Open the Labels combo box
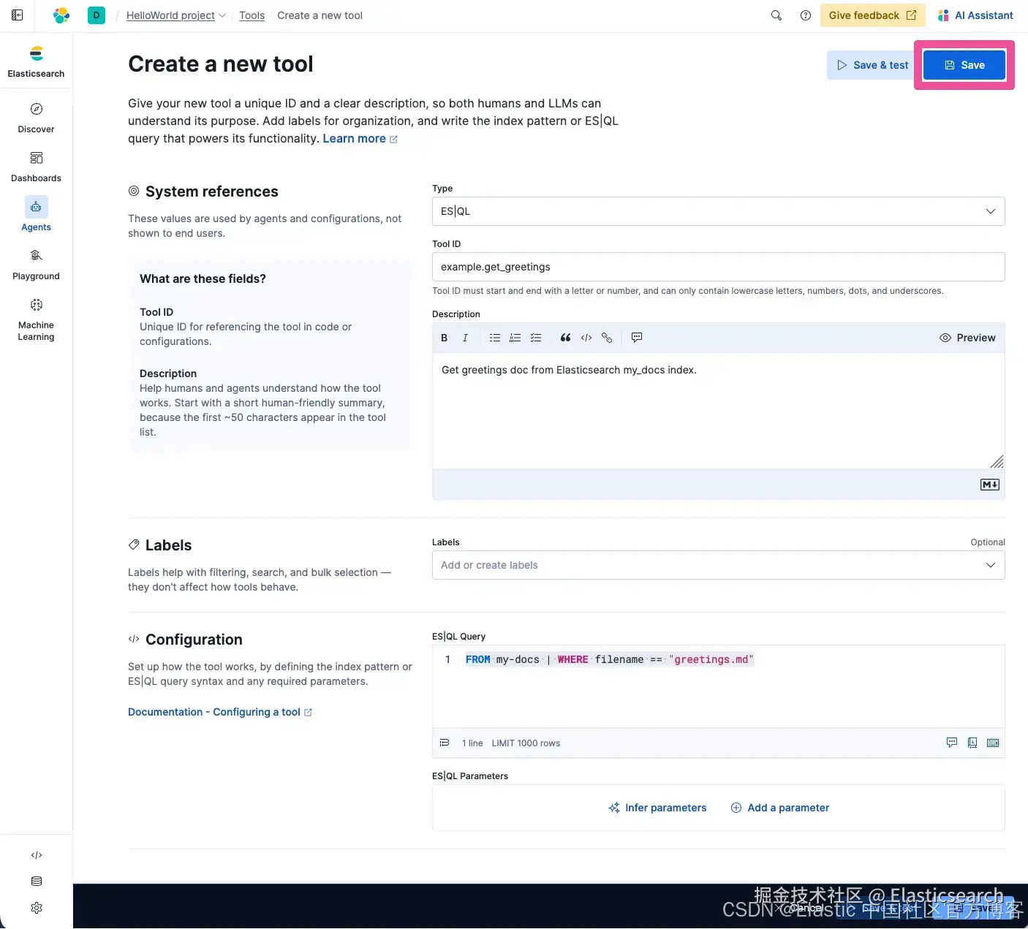 (718, 565)
